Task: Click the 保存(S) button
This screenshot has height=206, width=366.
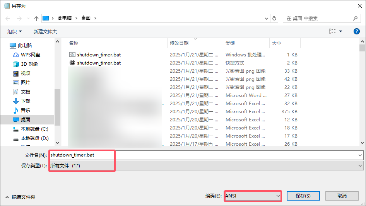Action: click(x=303, y=196)
